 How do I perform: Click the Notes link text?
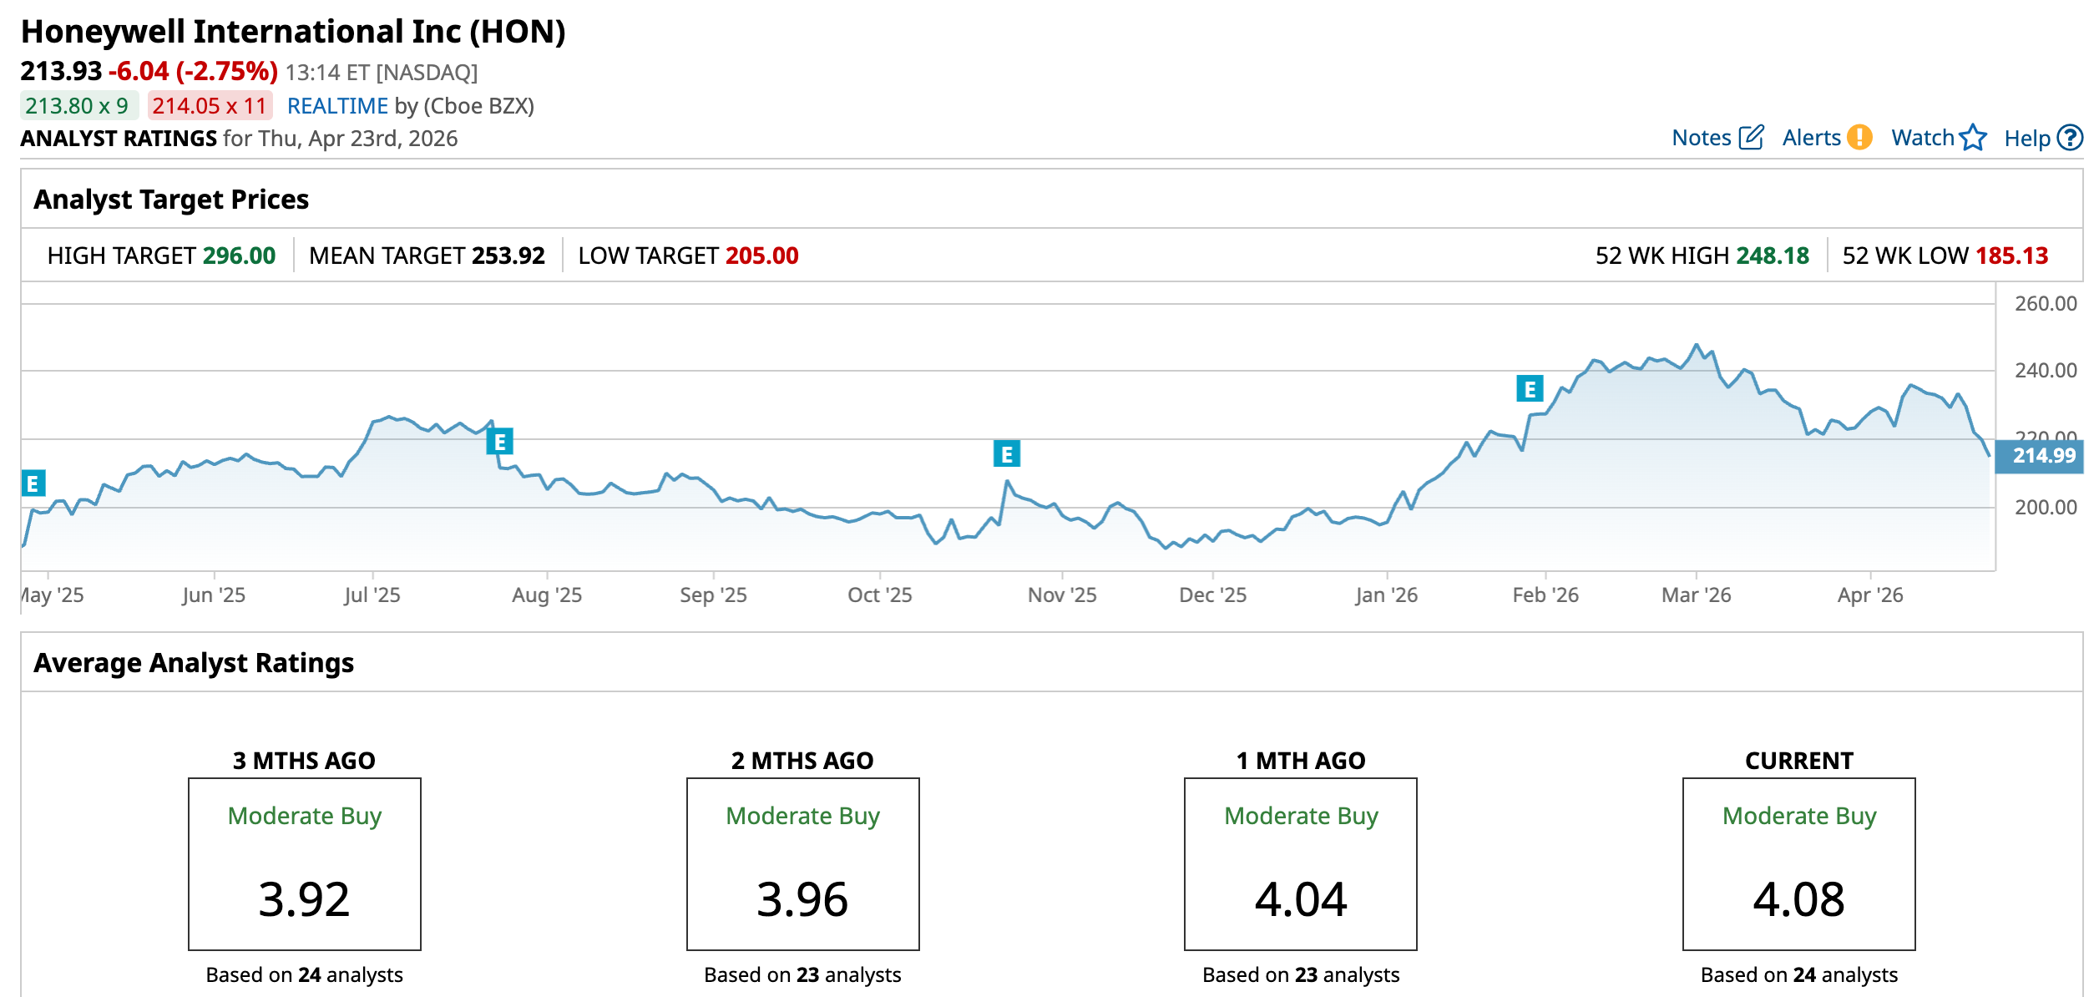[x=1701, y=138]
